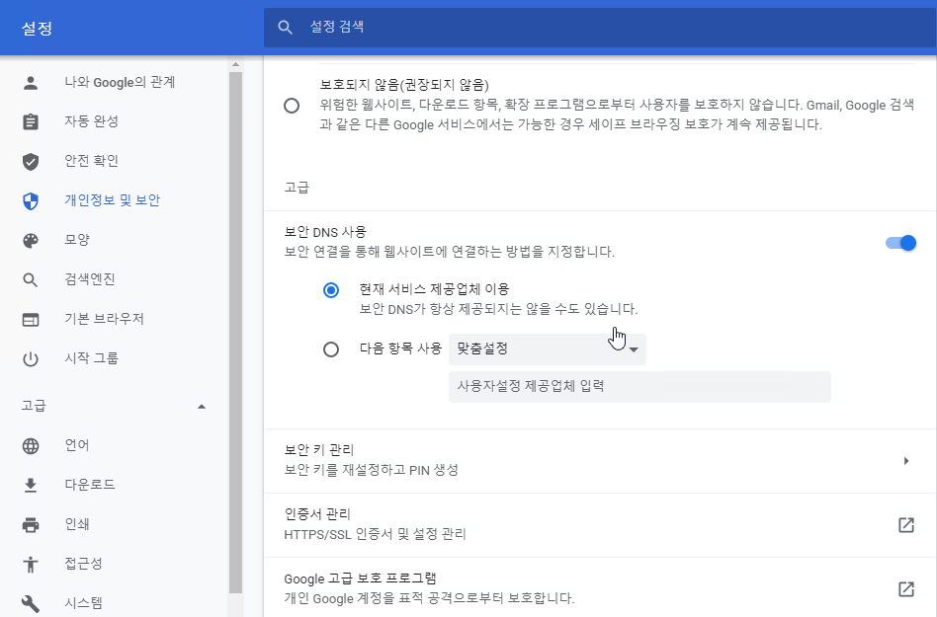Open 인쇄 settings page
The height and width of the screenshot is (617, 937).
[x=77, y=524]
